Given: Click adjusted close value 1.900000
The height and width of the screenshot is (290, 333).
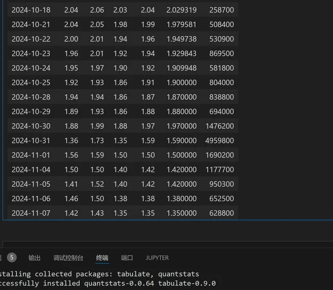Looking at the screenshot, I should pyautogui.click(x=182, y=82).
